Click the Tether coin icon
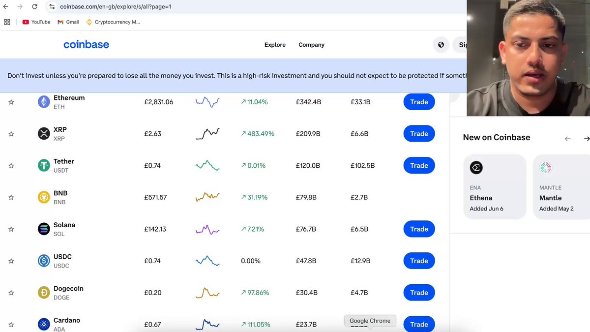 (44, 166)
